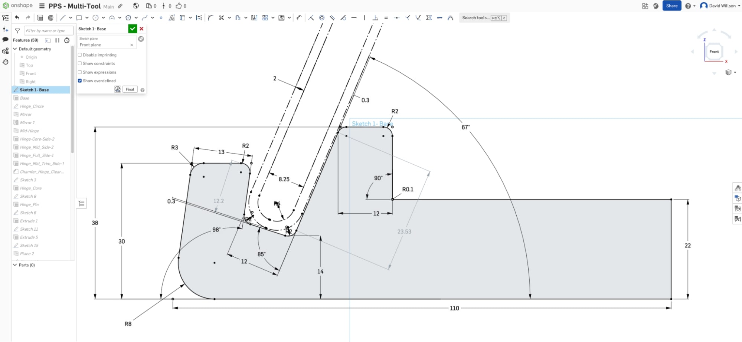Screen dimensions: 742x342
Task: Clear the Front plane selection
Action: [132, 45]
